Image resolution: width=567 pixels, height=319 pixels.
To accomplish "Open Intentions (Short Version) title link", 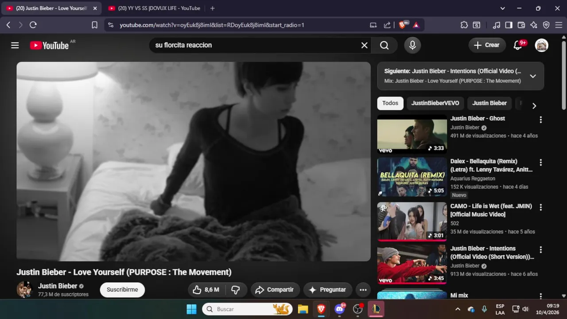I will click(x=492, y=253).
